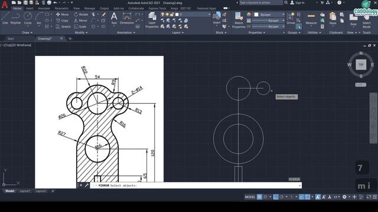Select the Line tool

point(5,18)
